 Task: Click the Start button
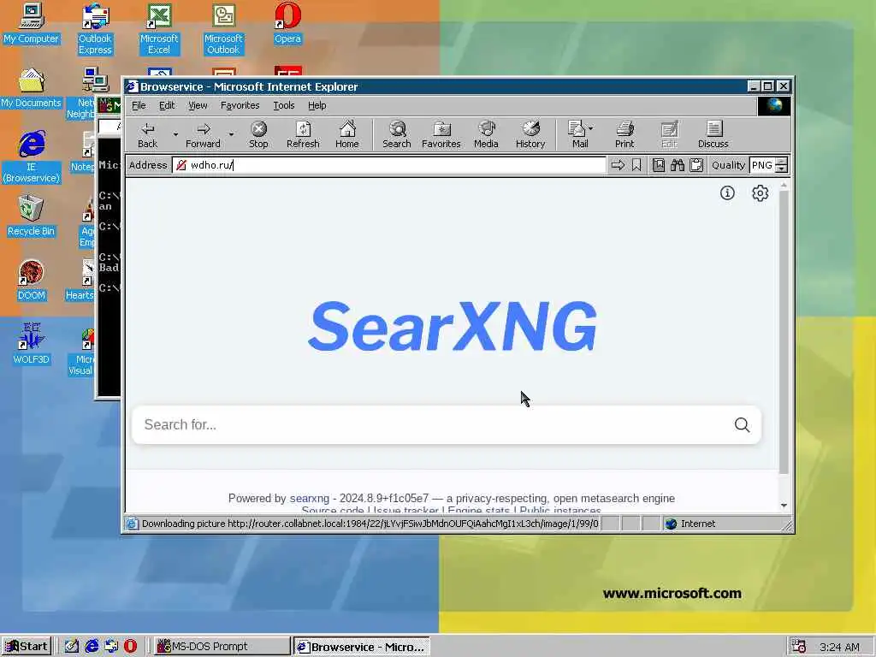coord(27,647)
